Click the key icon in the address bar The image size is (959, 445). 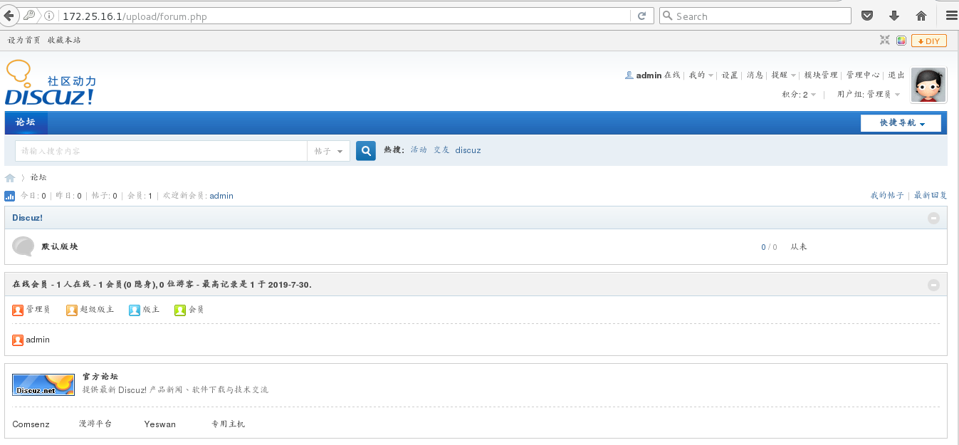pos(31,16)
